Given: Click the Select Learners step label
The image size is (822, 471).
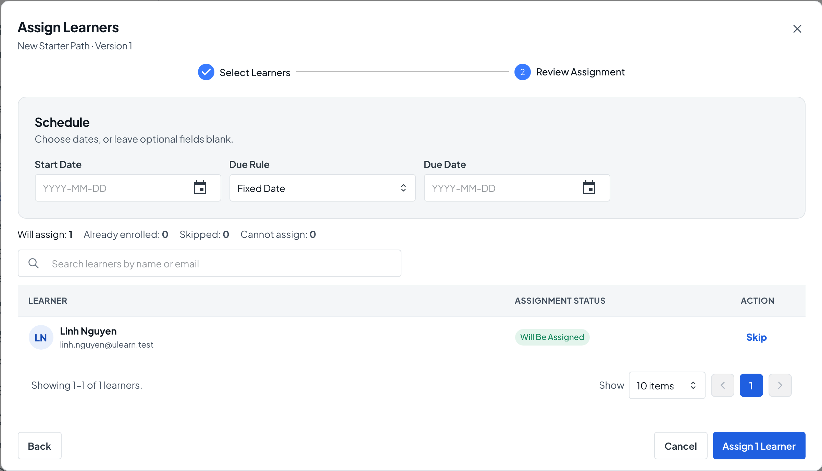Looking at the screenshot, I should click(255, 72).
